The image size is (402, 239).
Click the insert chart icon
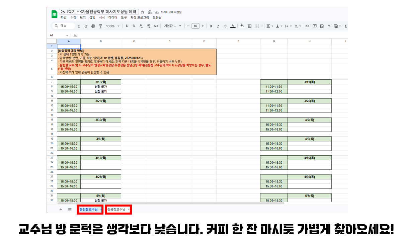(322, 26)
